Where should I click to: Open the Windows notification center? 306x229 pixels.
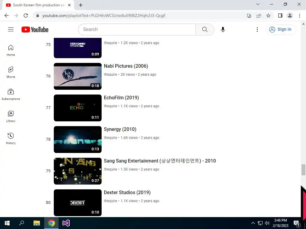[296, 223]
